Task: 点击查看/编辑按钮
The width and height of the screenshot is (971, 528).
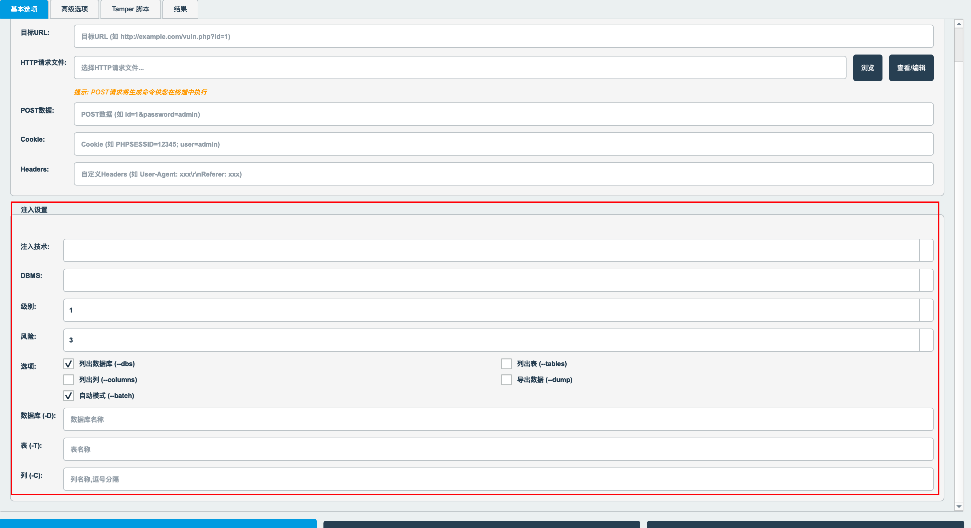Action: point(911,68)
